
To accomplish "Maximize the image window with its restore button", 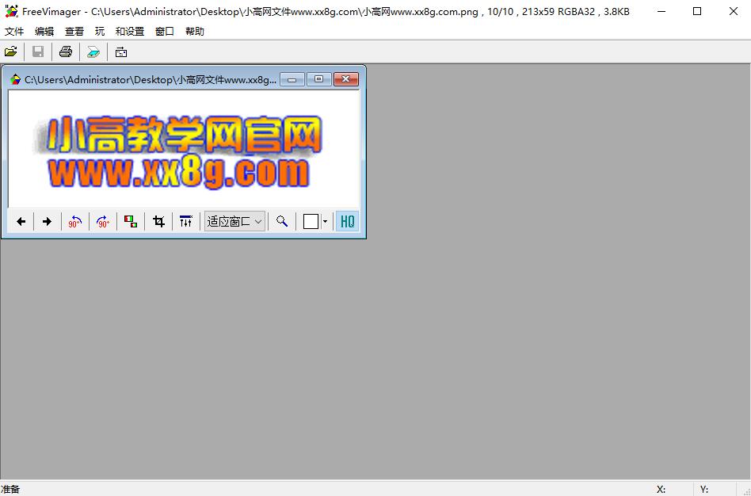I will [x=318, y=79].
